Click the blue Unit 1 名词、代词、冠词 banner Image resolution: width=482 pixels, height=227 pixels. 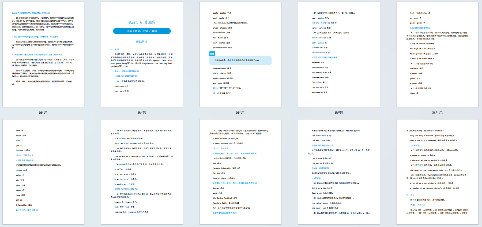pyautogui.click(x=142, y=31)
